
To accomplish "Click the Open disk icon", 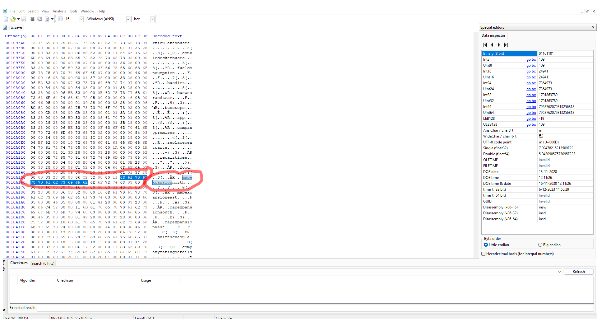I will click(40, 19).
